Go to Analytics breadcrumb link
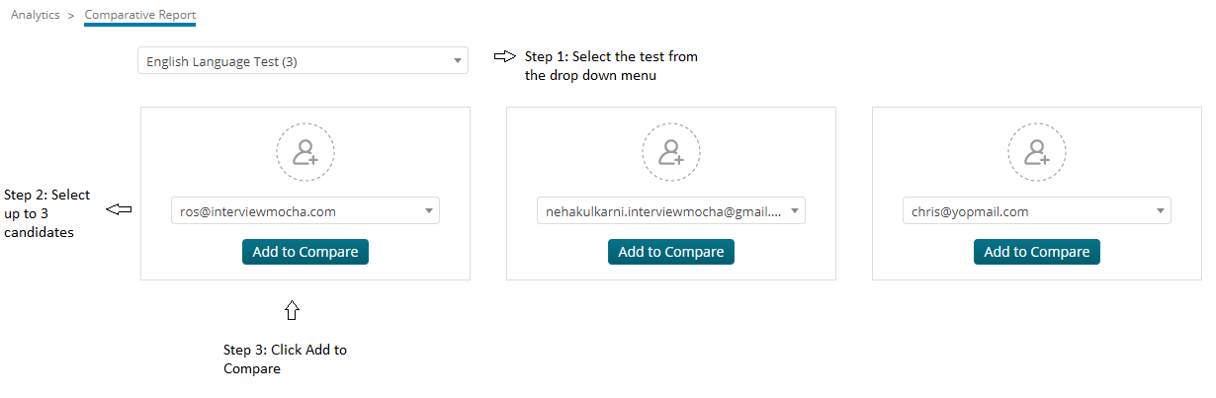Screen dimensions: 1216x398 coord(36,15)
